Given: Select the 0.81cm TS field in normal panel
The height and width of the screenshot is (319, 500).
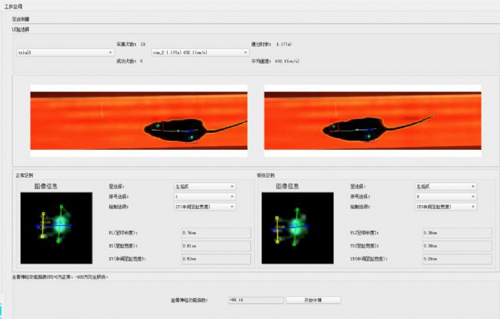Looking at the screenshot, I should coord(215,245).
